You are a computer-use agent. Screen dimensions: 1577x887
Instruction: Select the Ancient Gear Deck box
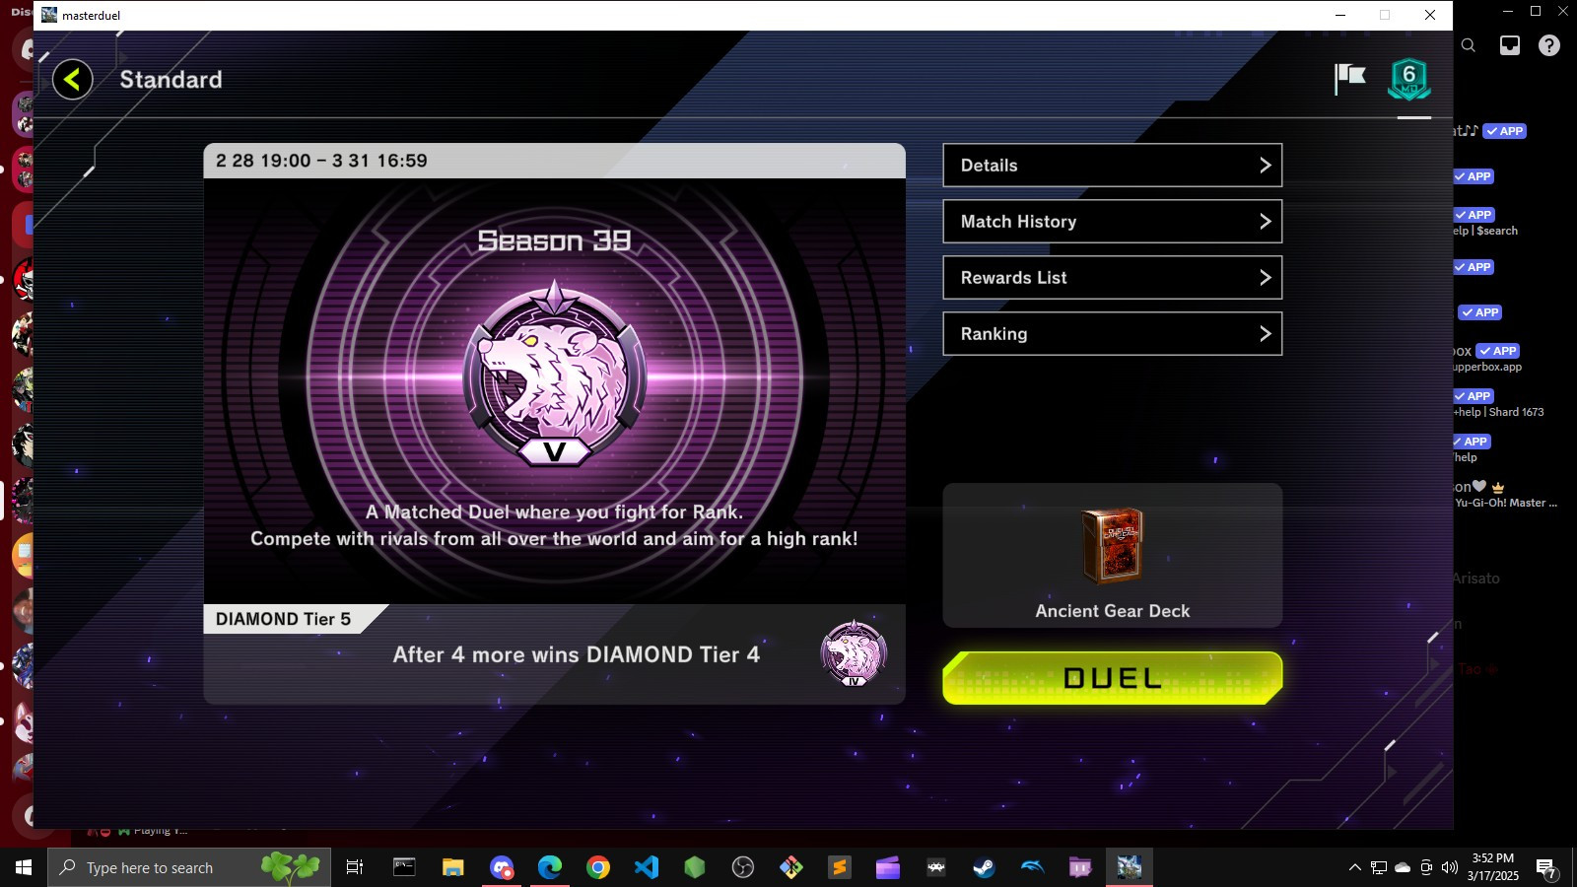pyautogui.click(x=1112, y=555)
